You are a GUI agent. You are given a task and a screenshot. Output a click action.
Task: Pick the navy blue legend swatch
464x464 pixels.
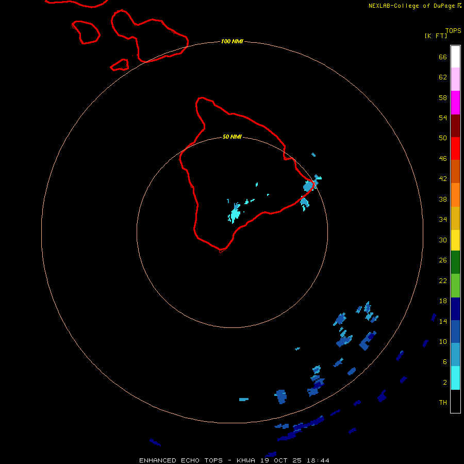pyautogui.click(x=455, y=309)
